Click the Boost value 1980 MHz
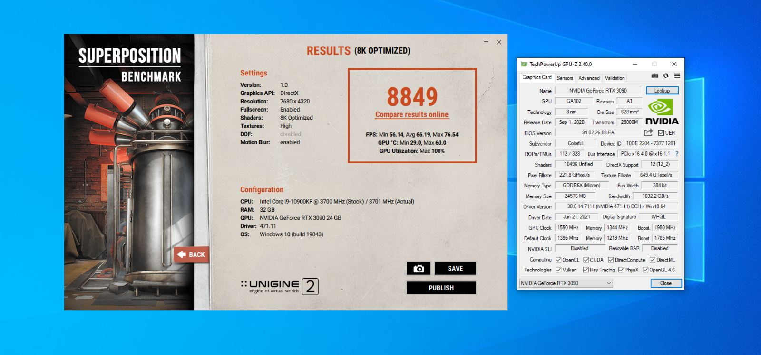Viewport: 761px width, 355px height. point(665,228)
